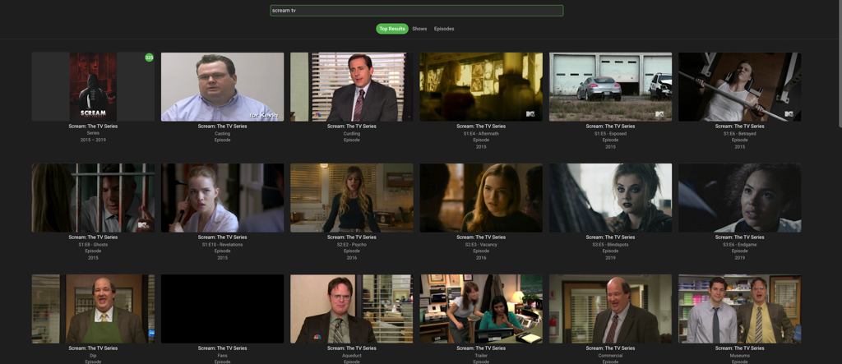Select the Top Results tab
The width and height of the screenshot is (842, 364).
(392, 29)
